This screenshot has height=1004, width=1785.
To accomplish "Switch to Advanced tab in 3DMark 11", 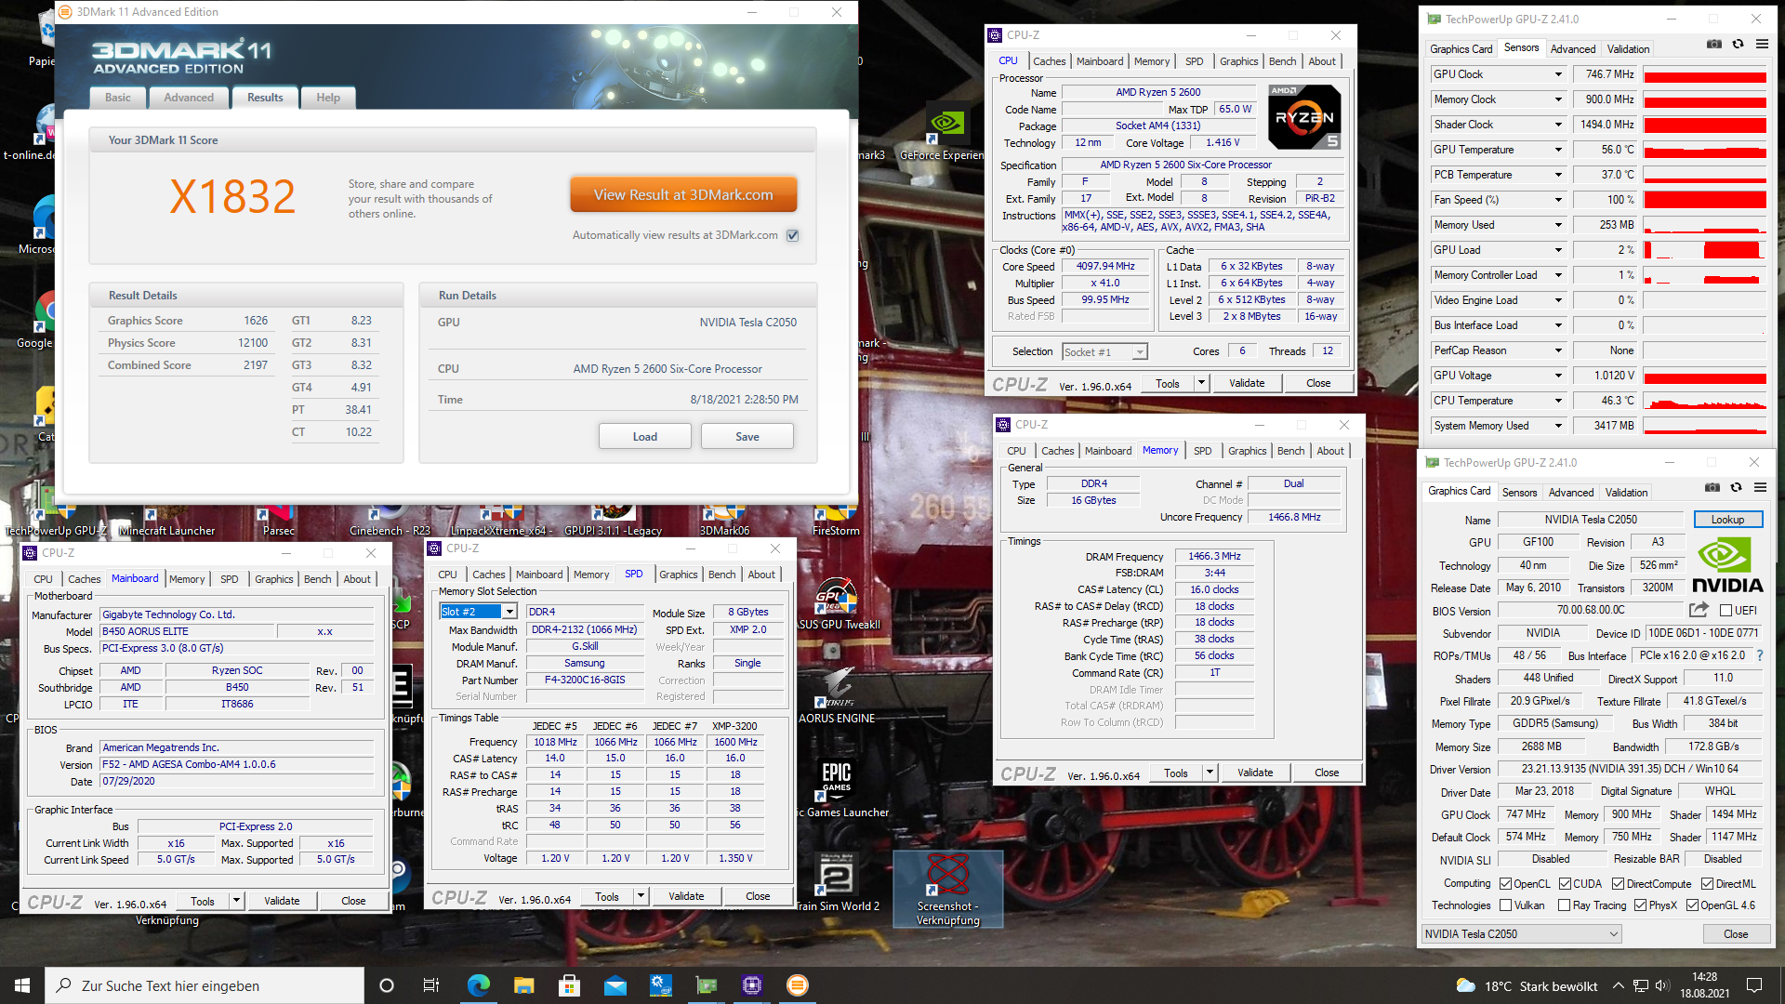I will [189, 98].
